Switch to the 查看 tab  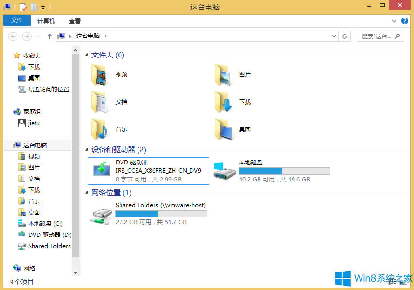[74, 20]
